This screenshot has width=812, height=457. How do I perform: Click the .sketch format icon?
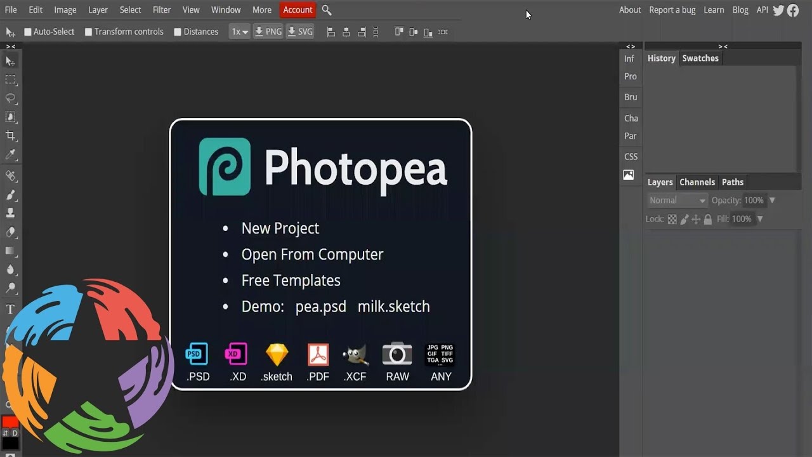pos(277,354)
